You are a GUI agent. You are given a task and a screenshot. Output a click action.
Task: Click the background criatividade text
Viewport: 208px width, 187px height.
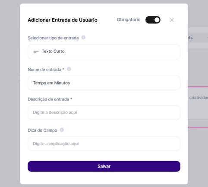[199, 98]
